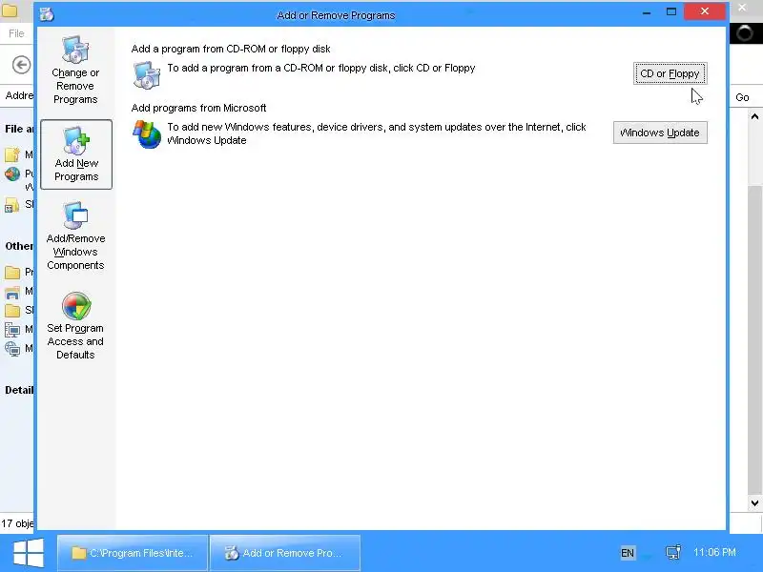Click the network tray icon
The height and width of the screenshot is (572, 763).
(673, 553)
